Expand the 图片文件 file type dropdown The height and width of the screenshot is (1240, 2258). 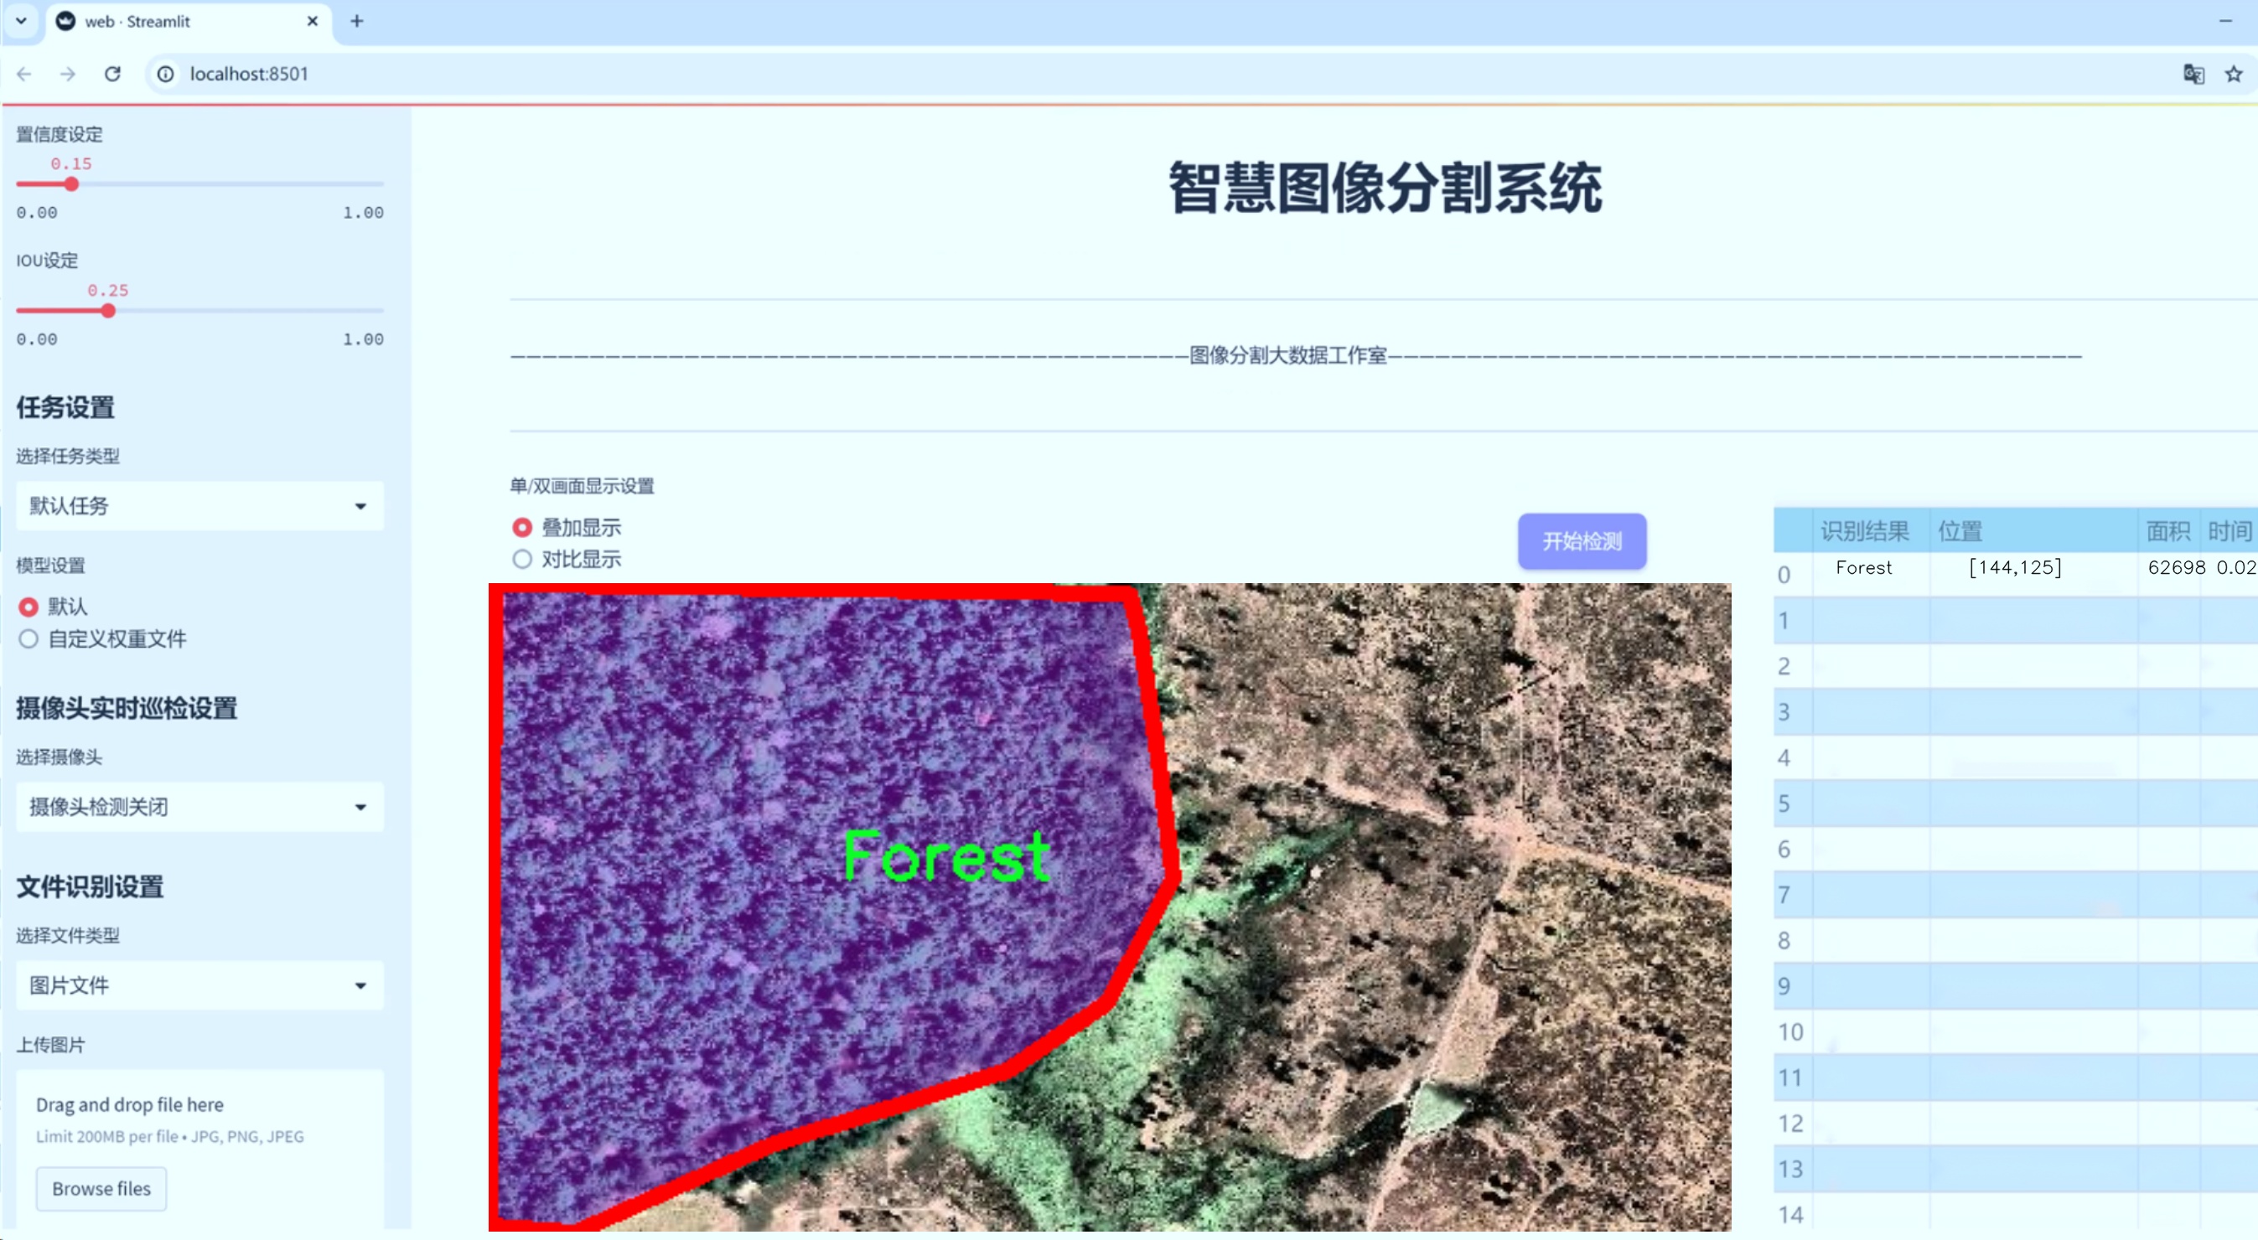(199, 986)
